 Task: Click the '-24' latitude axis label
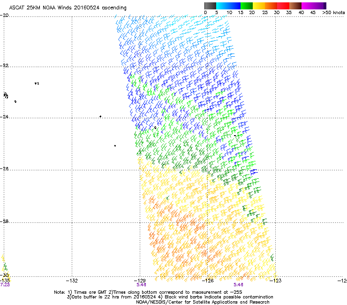[5, 116]
